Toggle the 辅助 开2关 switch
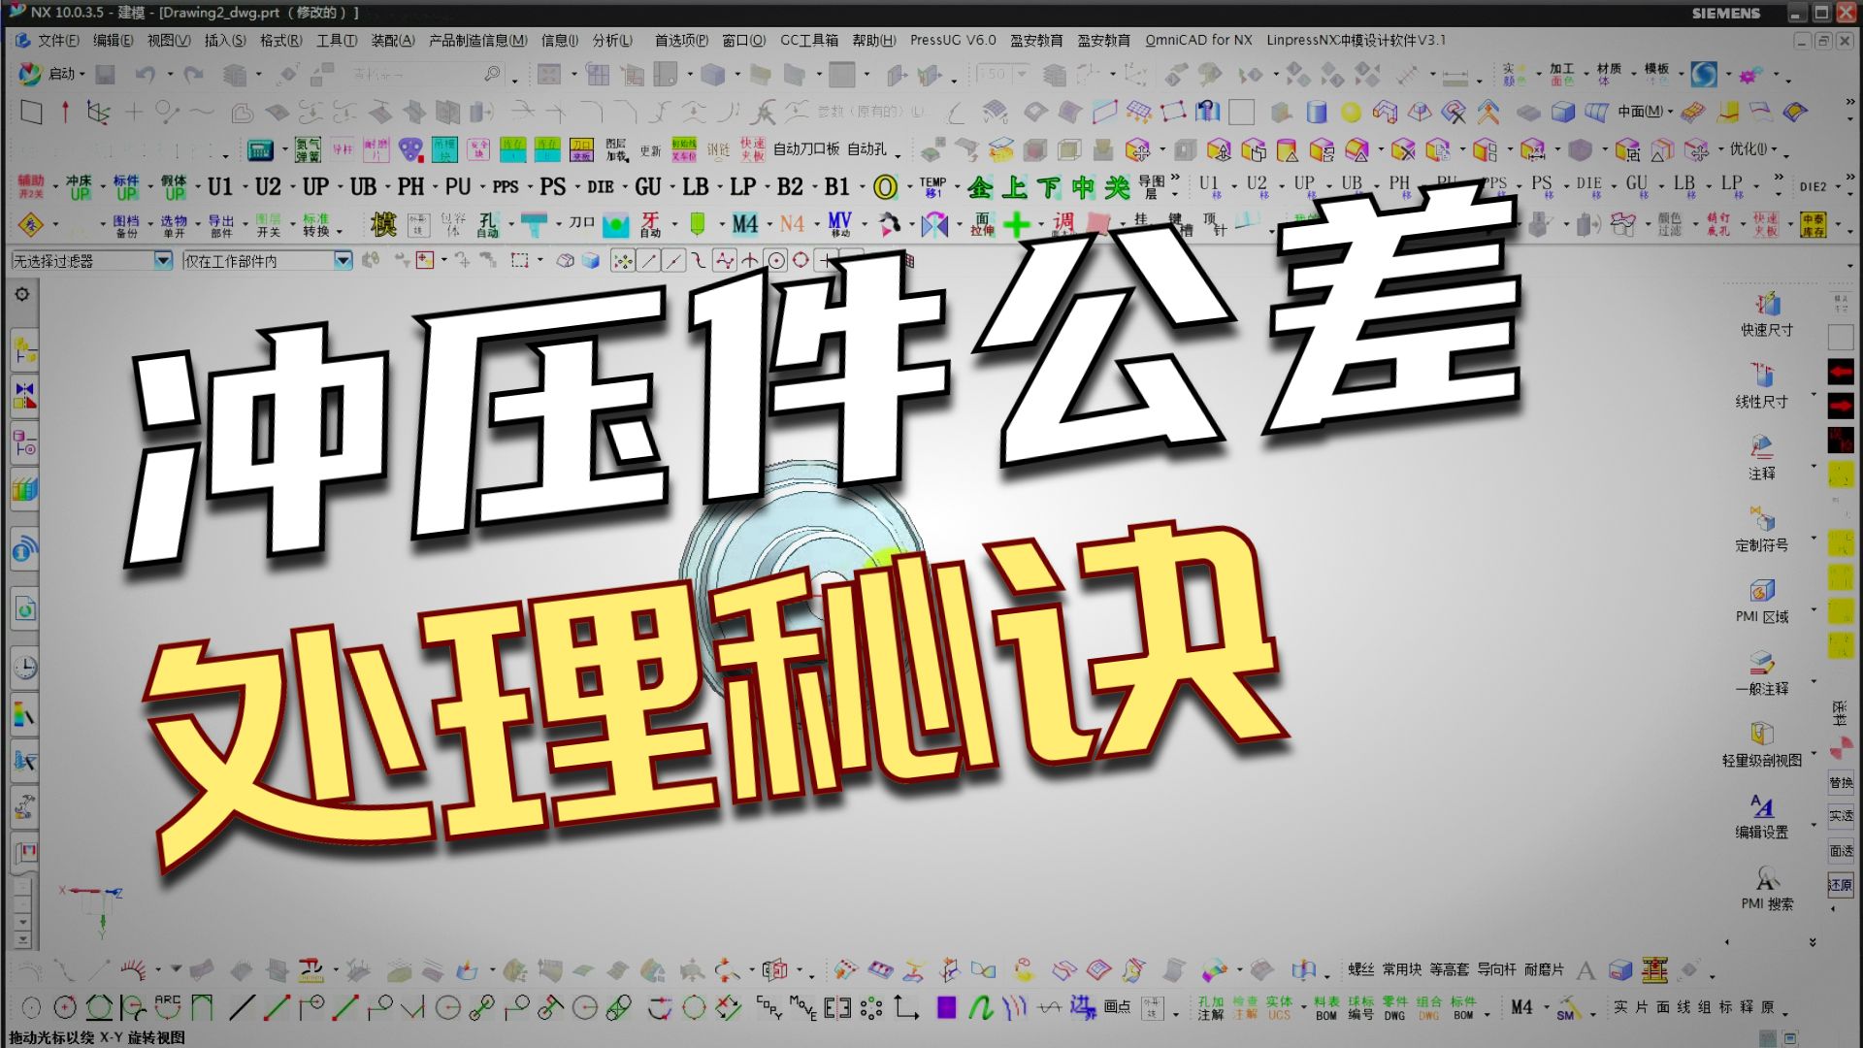This screenshot has width=1863, height=1048. pyautogui.click(x=31, y=186)
